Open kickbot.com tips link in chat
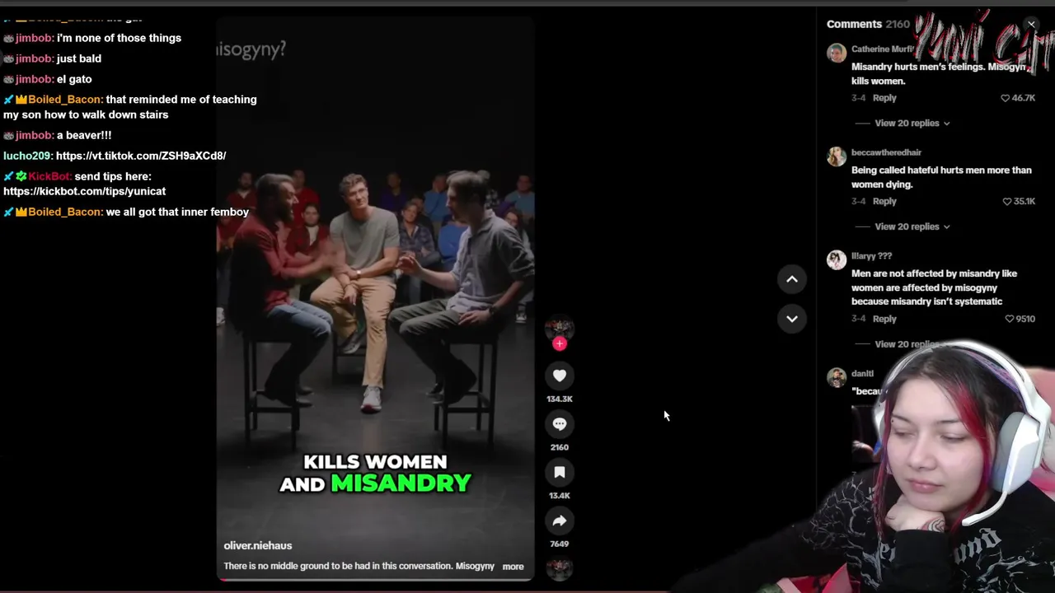1055x593 pixels. [84, 191]
